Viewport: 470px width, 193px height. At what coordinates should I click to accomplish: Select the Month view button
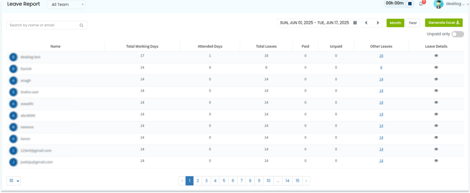point(395,23)
